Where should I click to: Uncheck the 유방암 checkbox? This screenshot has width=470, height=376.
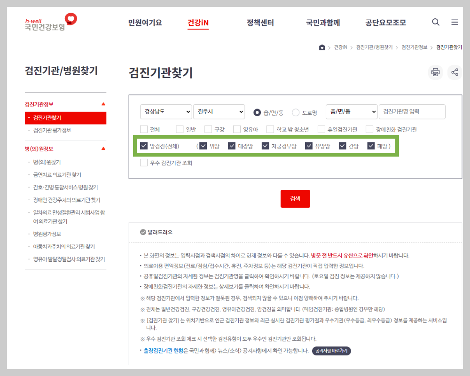click(309, 146)
